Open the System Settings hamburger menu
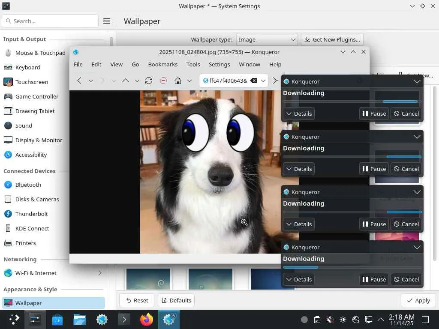 (107, 21)
